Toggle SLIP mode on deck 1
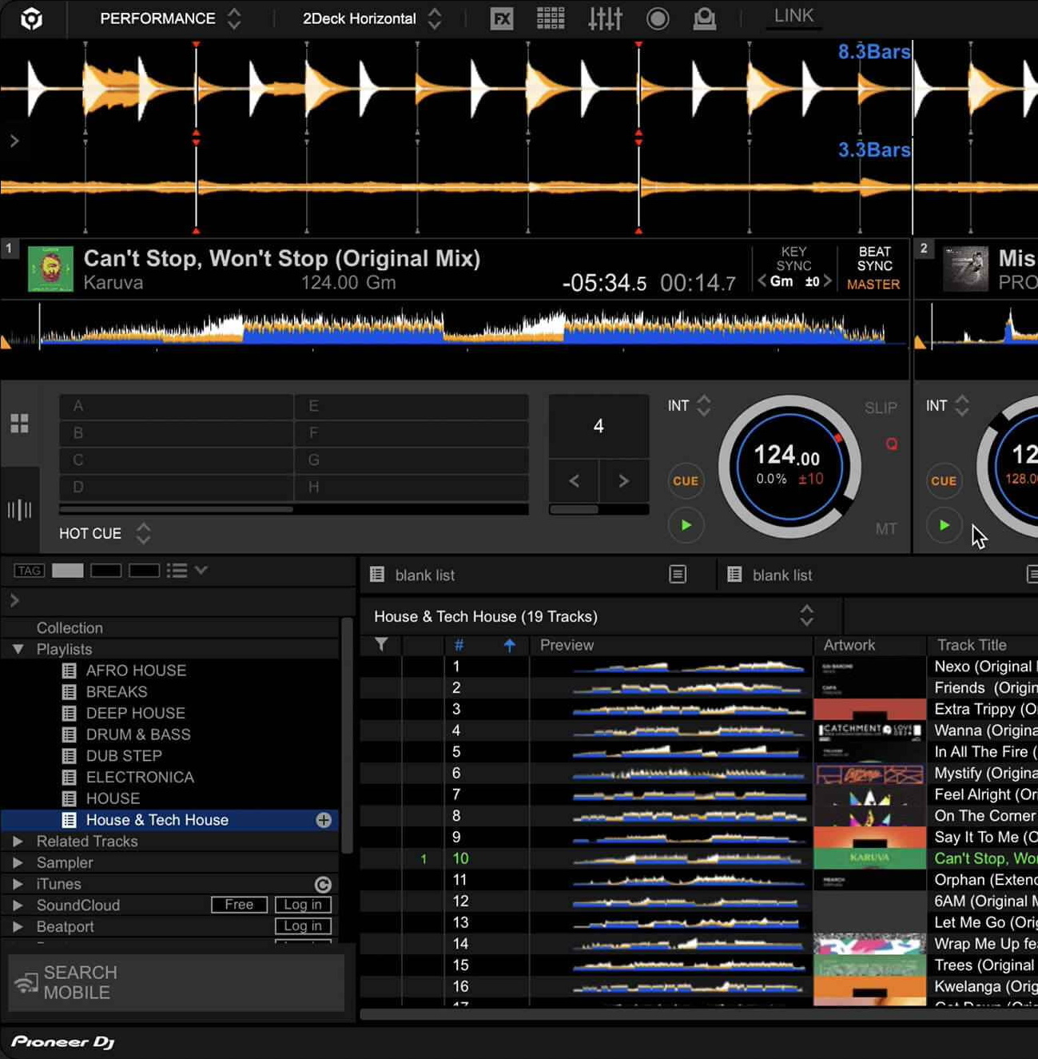1038x1059 pixels. tap(880, 408)
